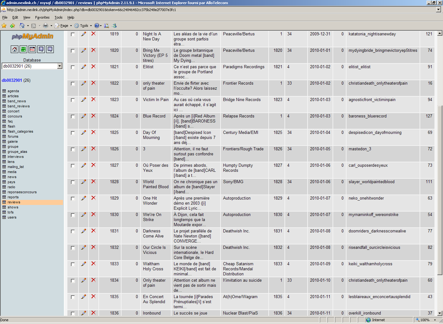Open the Help menu

(x=71, y=17)
